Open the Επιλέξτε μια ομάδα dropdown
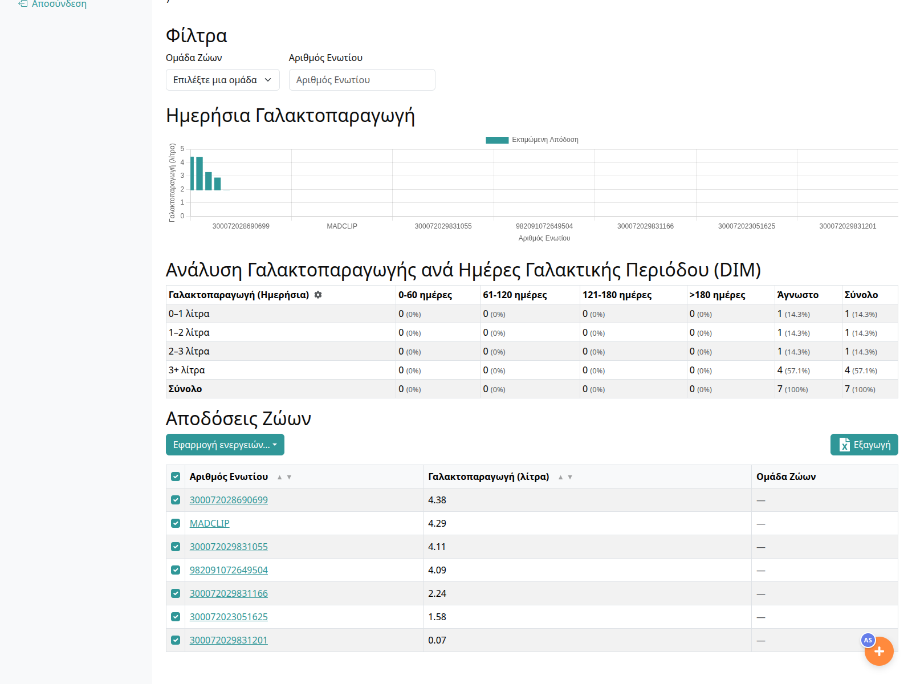Image resolution: width=912 pixels, height=684 pixels. pyautogui.click(x=222, y=80)
